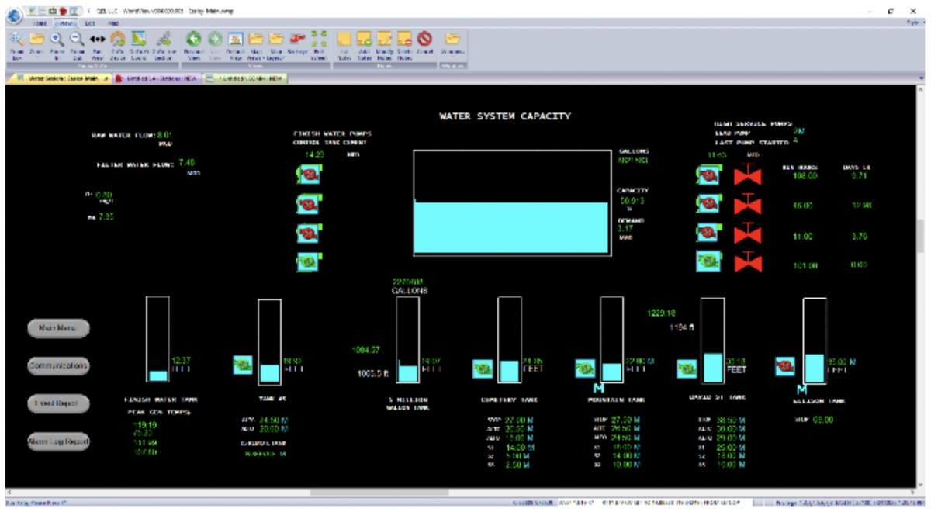Screen dimensions: 931x512
Task: Open the Default View icon
Action: coord(236,39)
